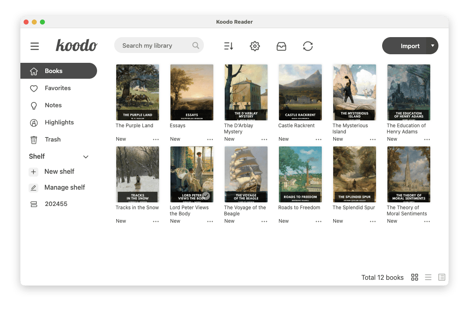Click the New shelf plus icon
The image size is (469, 310).
pos(34,172)
